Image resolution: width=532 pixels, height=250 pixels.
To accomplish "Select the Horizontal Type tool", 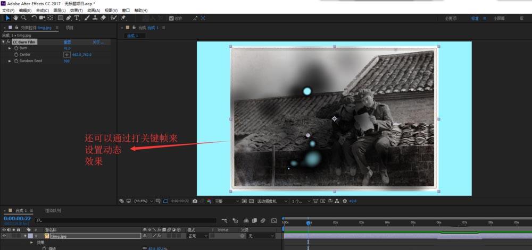I will point(77,18).
